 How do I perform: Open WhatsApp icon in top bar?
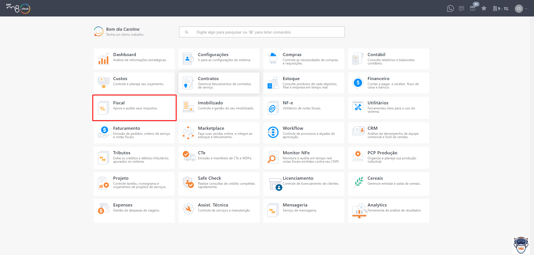click(450, 9)
